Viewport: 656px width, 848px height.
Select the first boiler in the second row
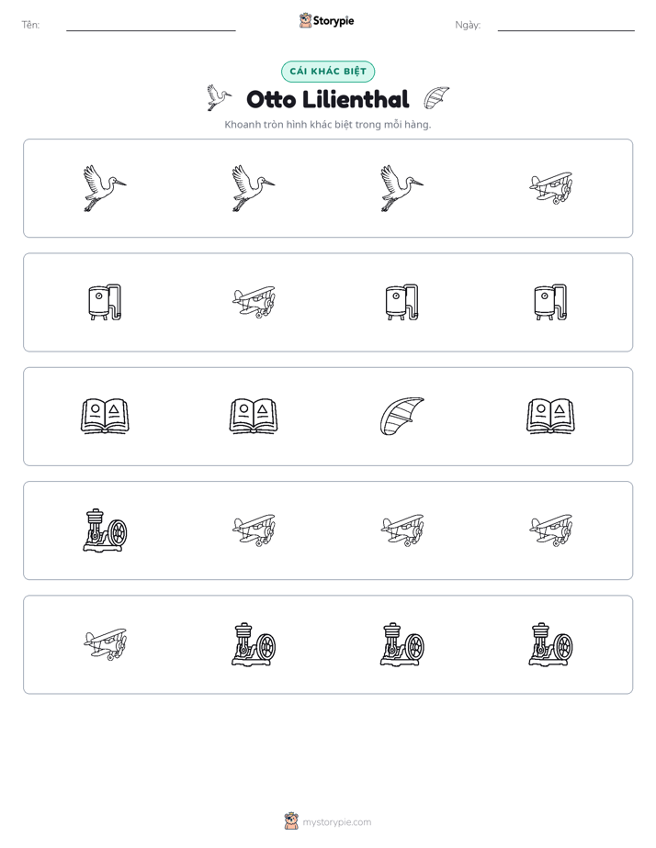105,302
